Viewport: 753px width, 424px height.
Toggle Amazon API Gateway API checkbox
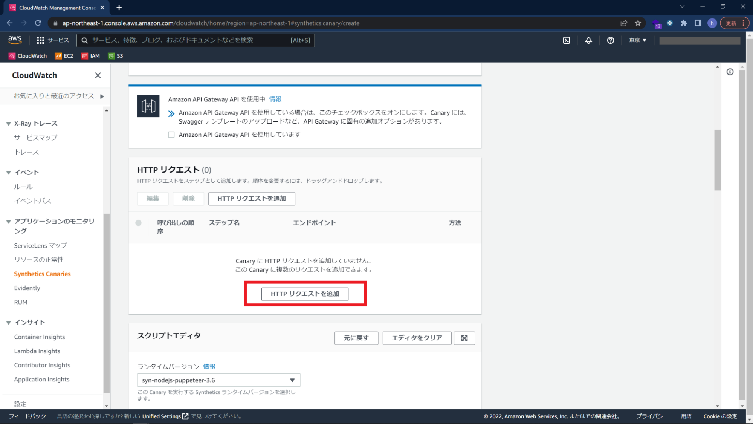tap(171, 135)
